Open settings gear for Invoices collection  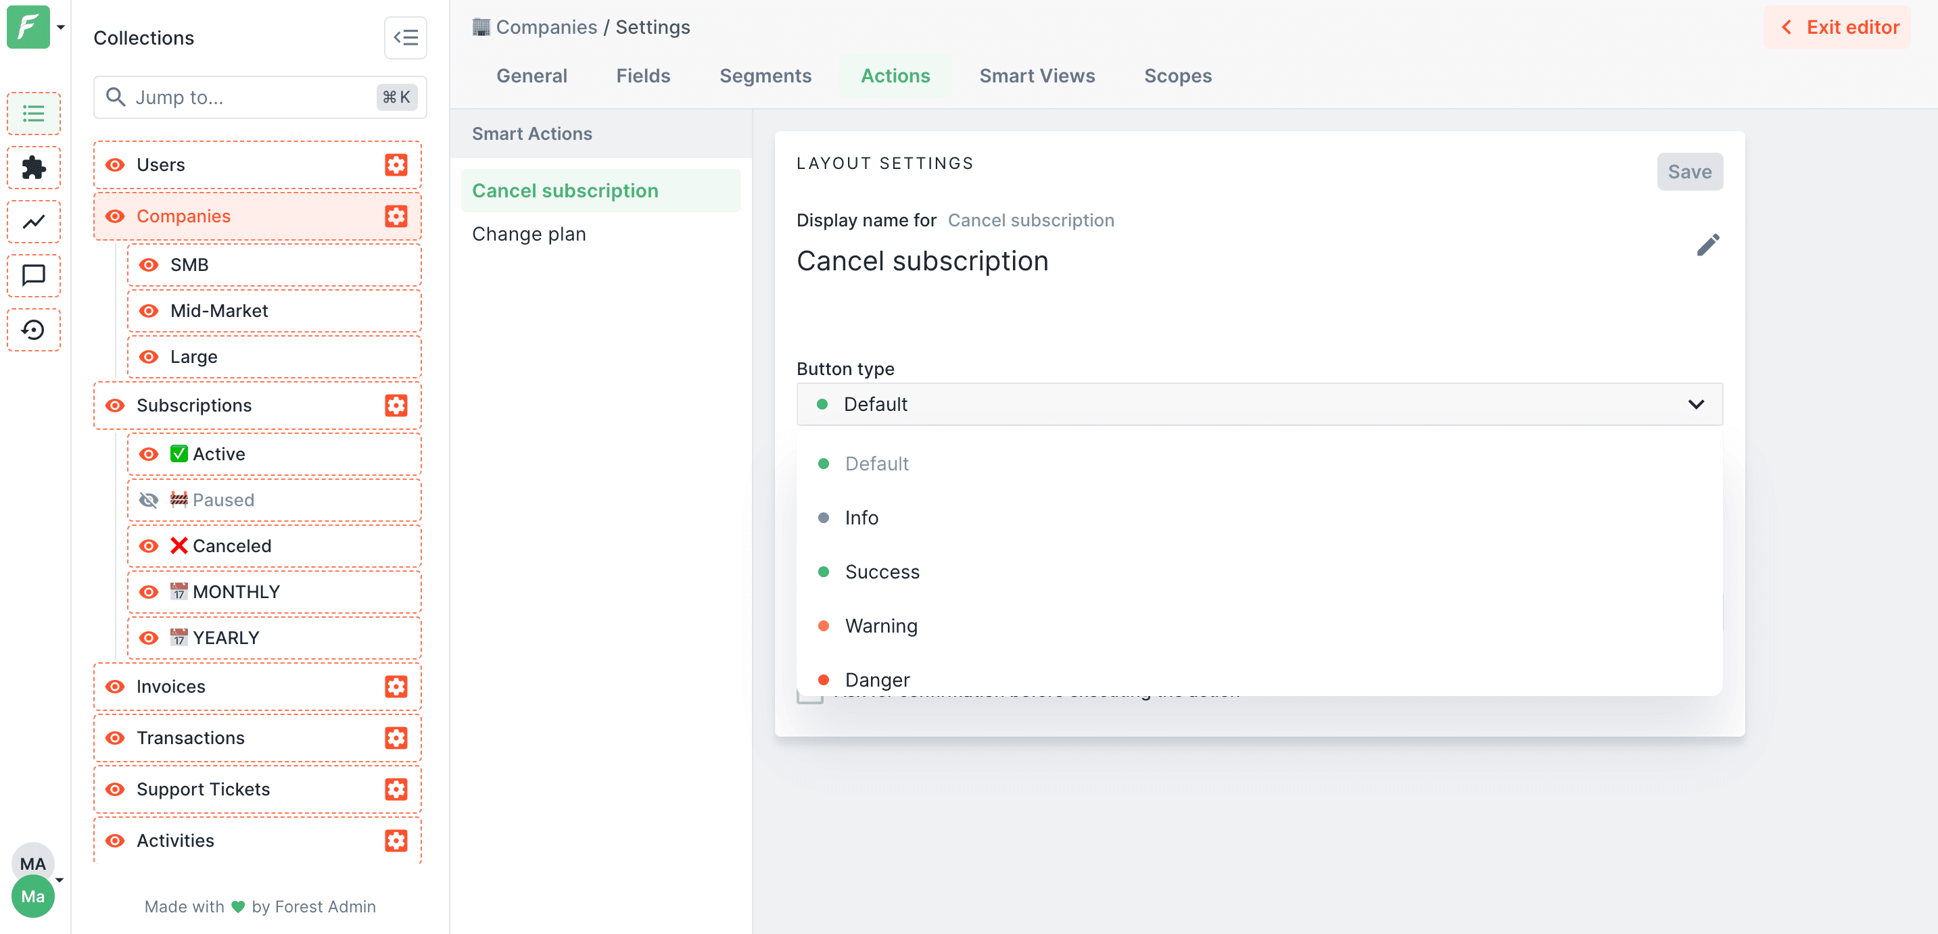pyautogui.click(x=396, y=687)
